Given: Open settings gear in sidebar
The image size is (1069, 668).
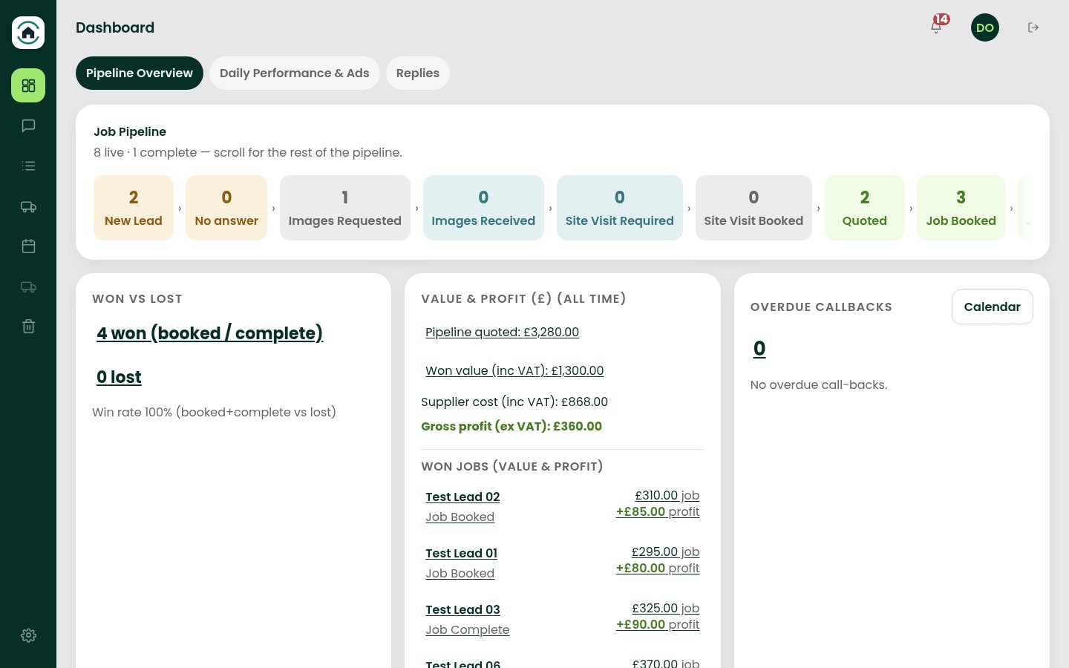Looking at the screenshot, I should [28, 635].
